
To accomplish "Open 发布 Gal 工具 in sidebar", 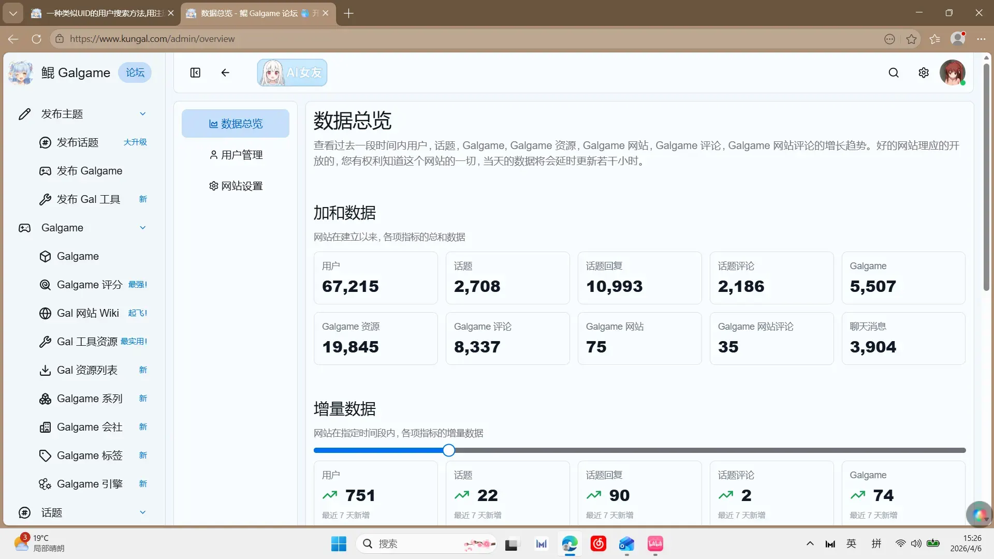I will click(x=93, y=199).
